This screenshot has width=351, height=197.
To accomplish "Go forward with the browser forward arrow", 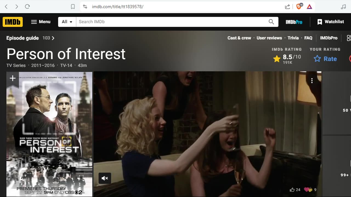I will point(17,7).
